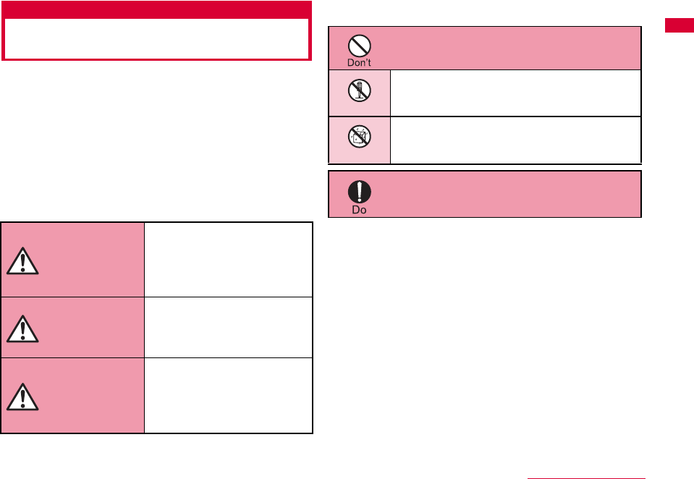Click the pink Don't banner background
694x479 pixels.
click(507, 48)
